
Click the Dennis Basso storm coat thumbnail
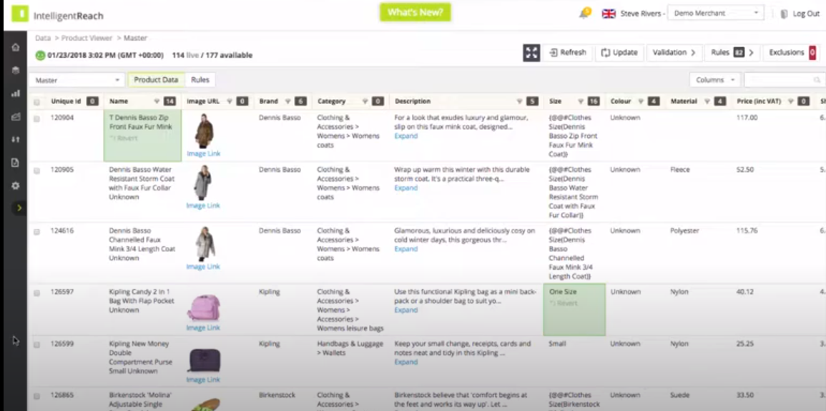[x=203, y=183]
